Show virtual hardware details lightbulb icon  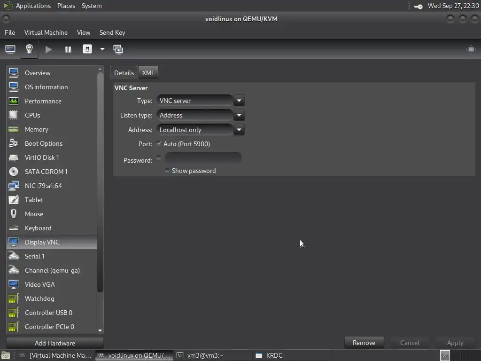29,49
